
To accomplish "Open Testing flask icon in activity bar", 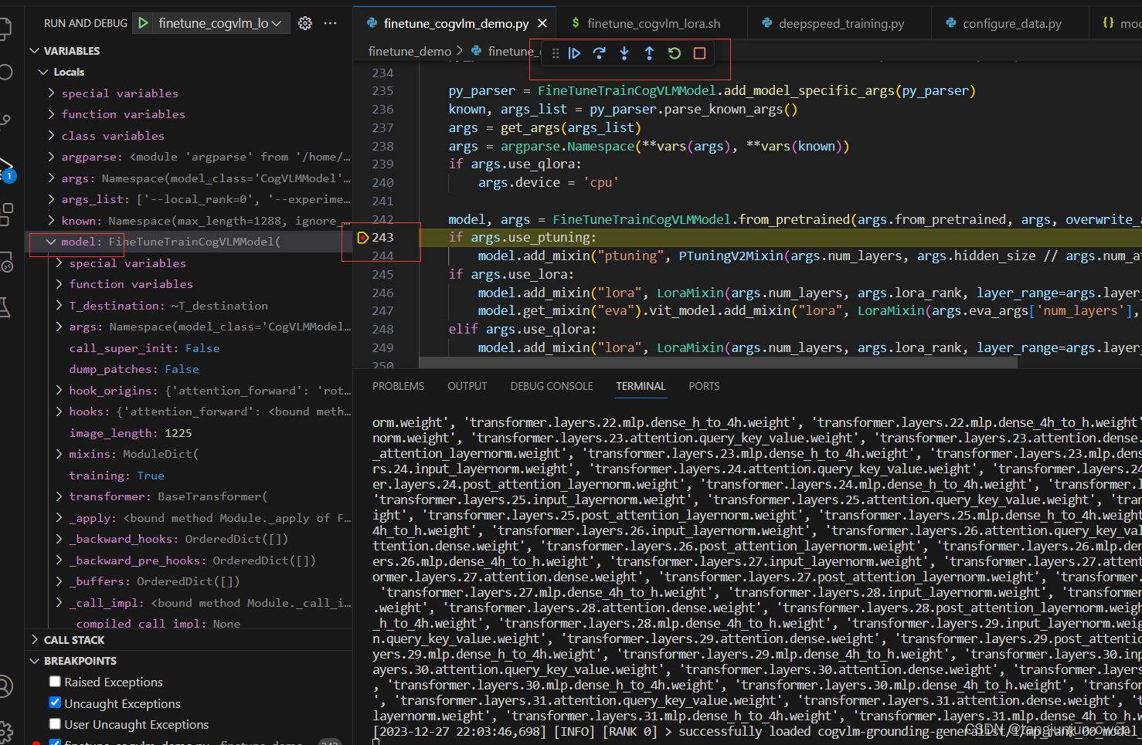I will pos(5,306).
